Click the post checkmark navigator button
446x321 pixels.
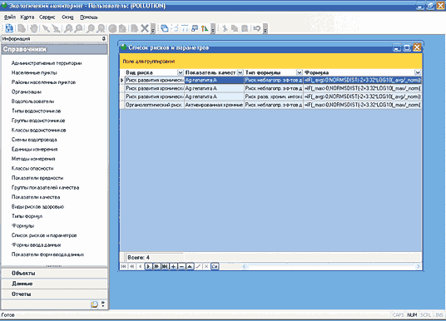coord(198,266)
